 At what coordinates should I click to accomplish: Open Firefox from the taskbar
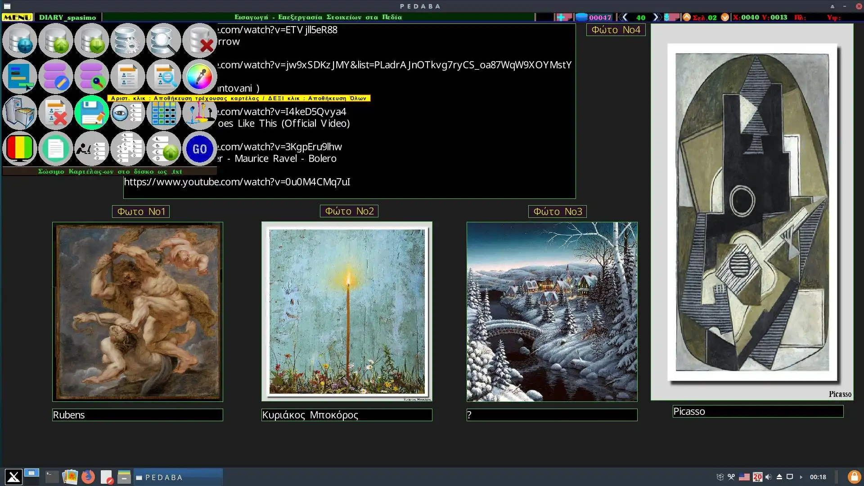(88, 477)
